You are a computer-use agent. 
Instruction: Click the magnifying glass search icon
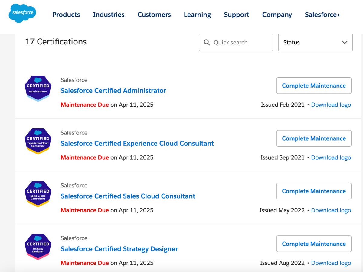coord(207,43)
